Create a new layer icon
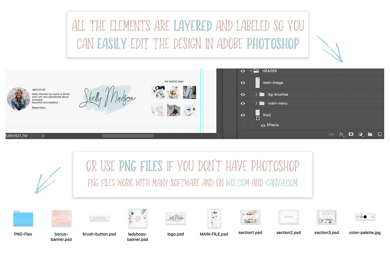Viewport: 390px width, 260px height. tap(379, 134)
